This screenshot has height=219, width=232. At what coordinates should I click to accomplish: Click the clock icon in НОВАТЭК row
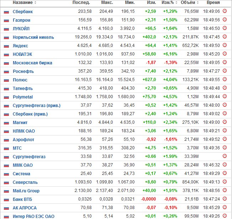click(x=225, y=54)
